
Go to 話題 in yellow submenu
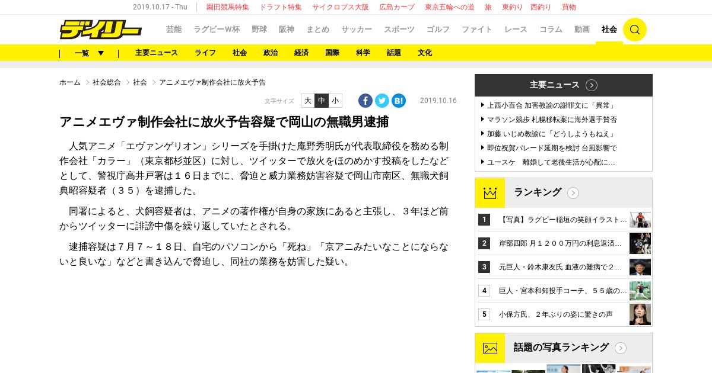pos(394,53)
